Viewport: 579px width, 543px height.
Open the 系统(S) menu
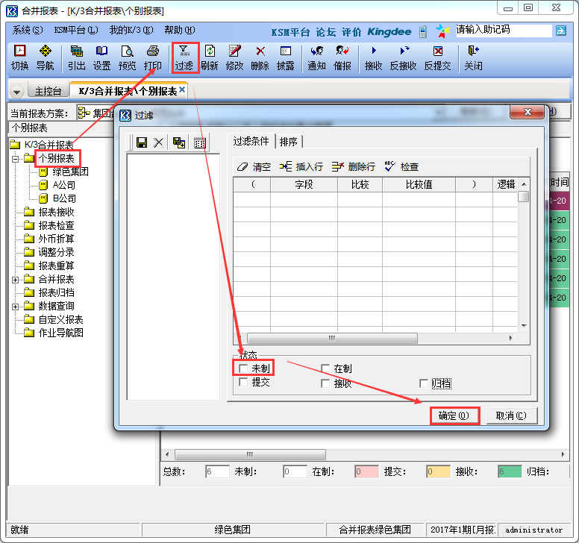point(28,31)
